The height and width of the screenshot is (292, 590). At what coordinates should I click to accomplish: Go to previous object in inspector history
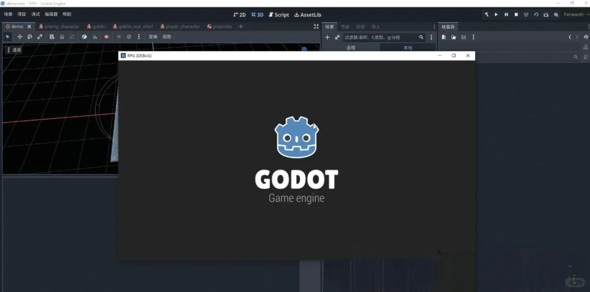coord(570,37)
